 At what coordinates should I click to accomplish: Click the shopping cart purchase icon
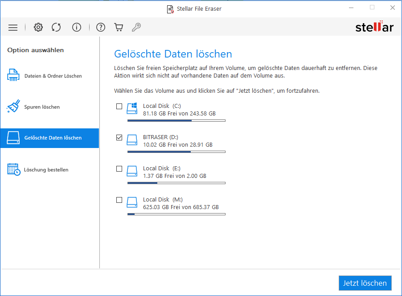coord(119,27)
